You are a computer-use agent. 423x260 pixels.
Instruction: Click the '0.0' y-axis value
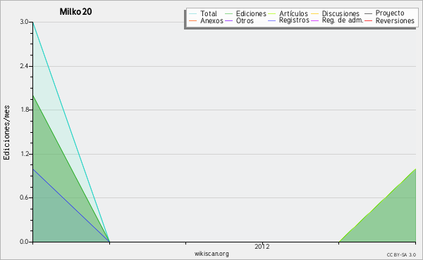tap(24, 242)
